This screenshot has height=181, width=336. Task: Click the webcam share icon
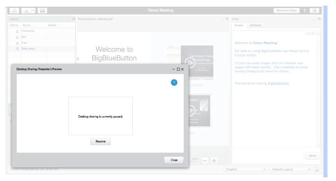tap(26, 11)
